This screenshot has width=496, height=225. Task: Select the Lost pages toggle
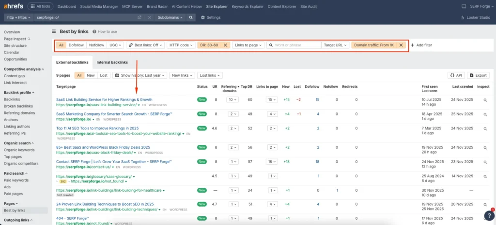(x=104, y=75)
